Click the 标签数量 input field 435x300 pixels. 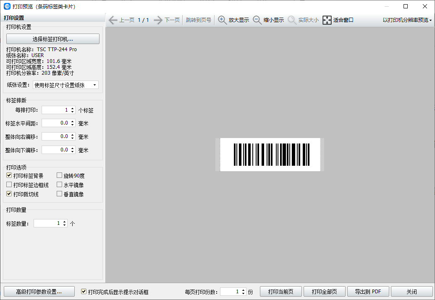[48, 223]
